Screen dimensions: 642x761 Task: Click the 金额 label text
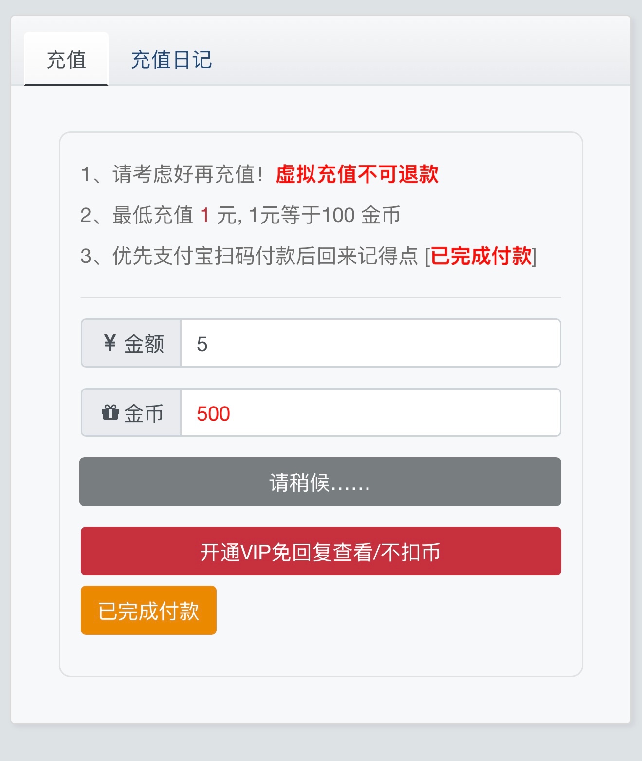pyautogui.click(x=144, y=344)
